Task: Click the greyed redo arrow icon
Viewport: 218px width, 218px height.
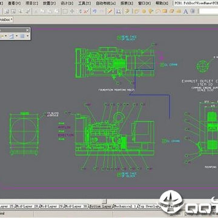Action: coord(102,12)
